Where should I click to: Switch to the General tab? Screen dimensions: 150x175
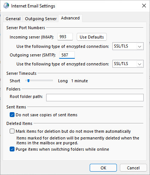(x=13, y=19)
